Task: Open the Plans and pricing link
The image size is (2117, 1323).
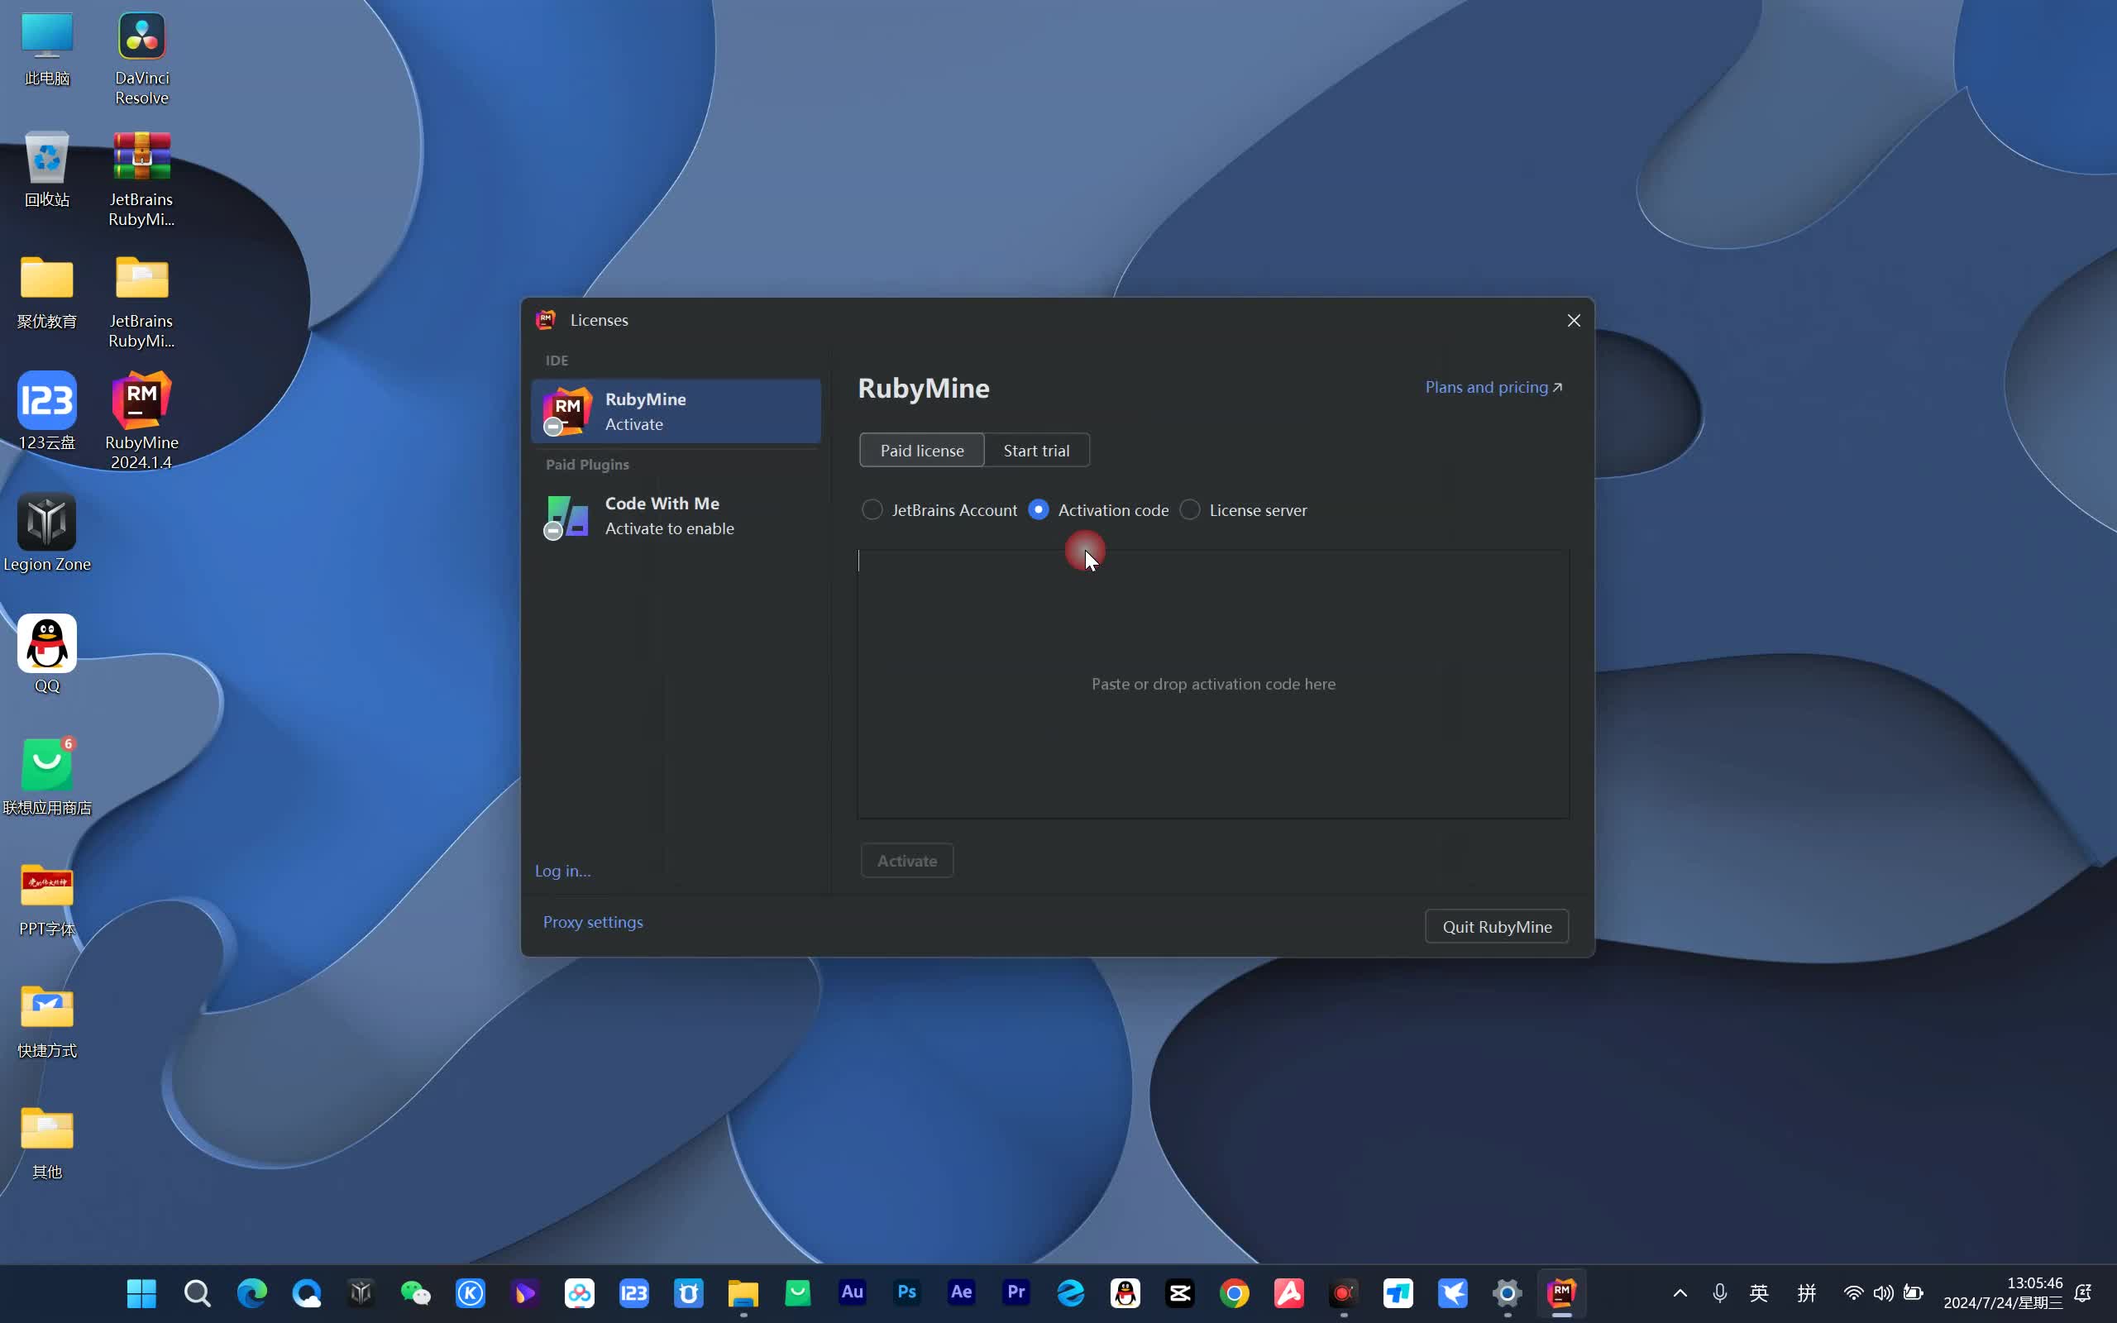Action: pos(1493,387)
